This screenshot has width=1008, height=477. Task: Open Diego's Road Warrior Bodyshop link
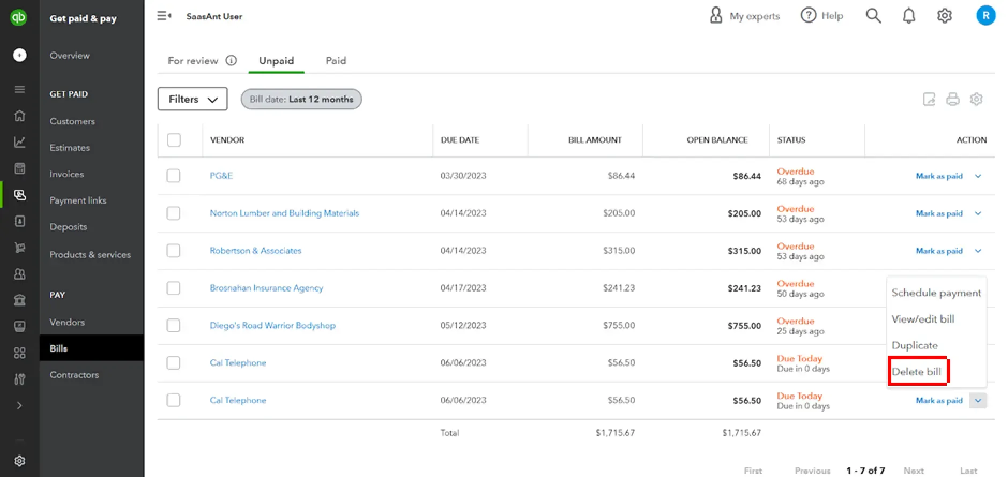click(x=272, y=325)
